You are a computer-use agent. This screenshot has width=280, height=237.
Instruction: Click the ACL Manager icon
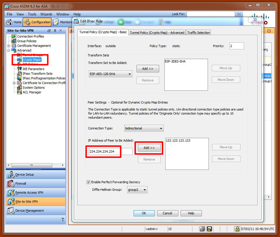coord(19,92)
